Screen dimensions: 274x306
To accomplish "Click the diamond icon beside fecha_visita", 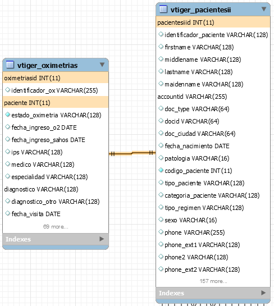I will click(x=7, y=213).
